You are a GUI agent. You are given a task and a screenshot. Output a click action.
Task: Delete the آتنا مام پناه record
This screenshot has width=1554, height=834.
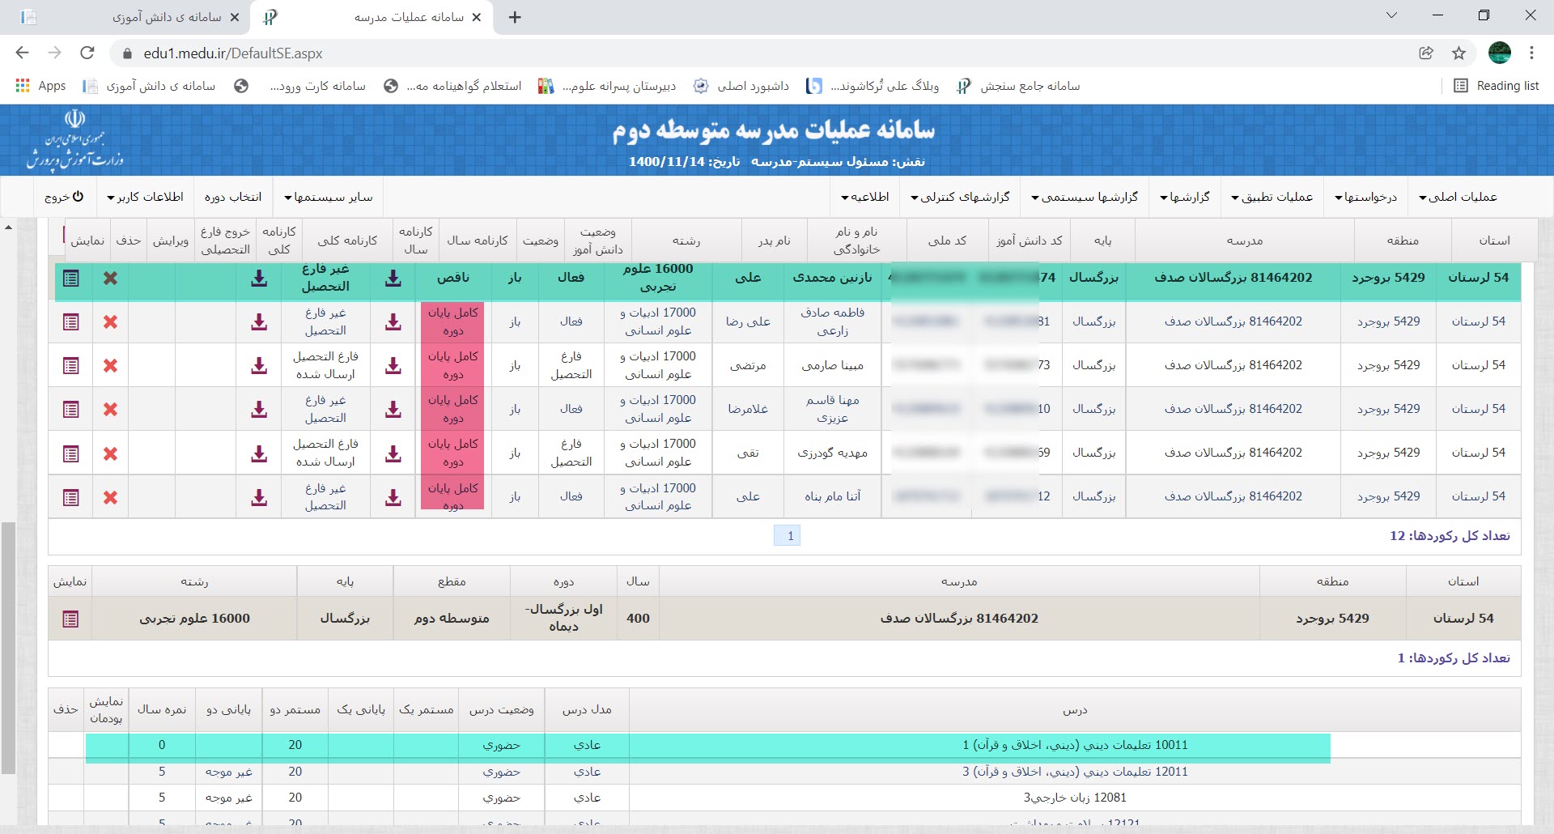(x=111, y=497)
